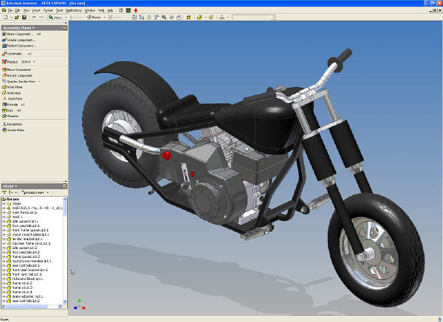Select fender bracket.ipt:1 in model tree
Image resolution: width=443 pixels, height=322 pixels.
pyautogui.click(x=25, y=238)
